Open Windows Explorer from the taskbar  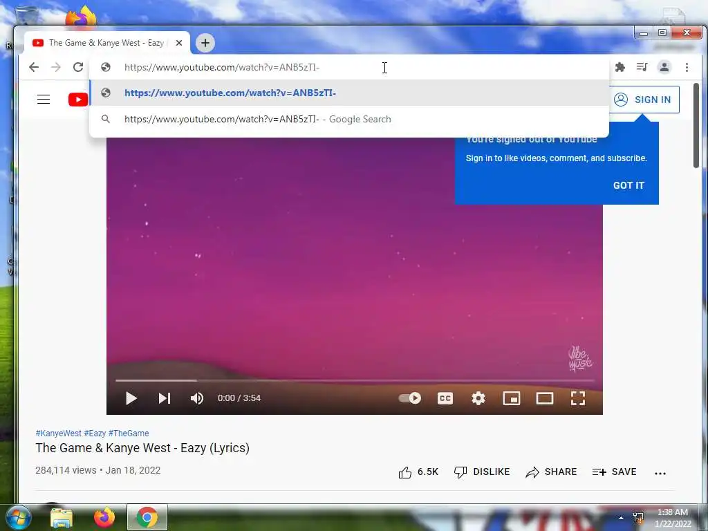[x=62, y=517]
